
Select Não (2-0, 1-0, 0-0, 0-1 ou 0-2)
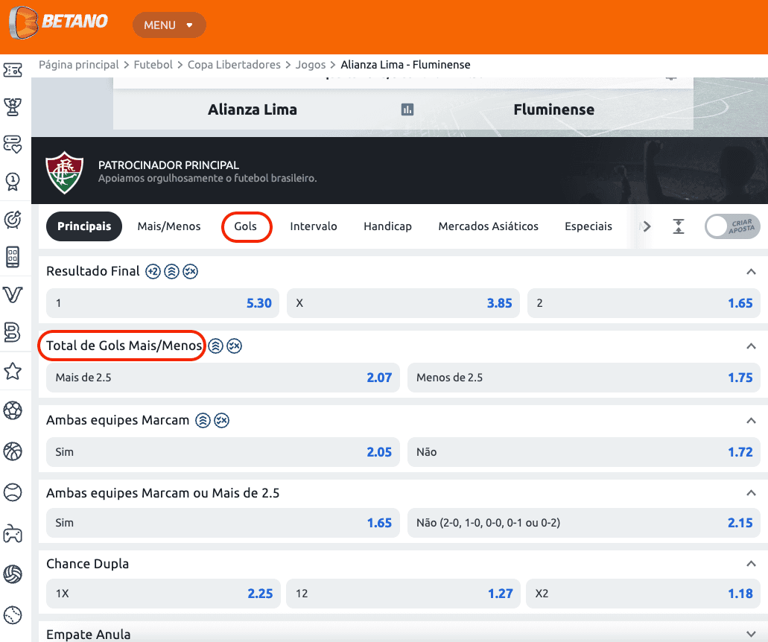coord(584,523)
